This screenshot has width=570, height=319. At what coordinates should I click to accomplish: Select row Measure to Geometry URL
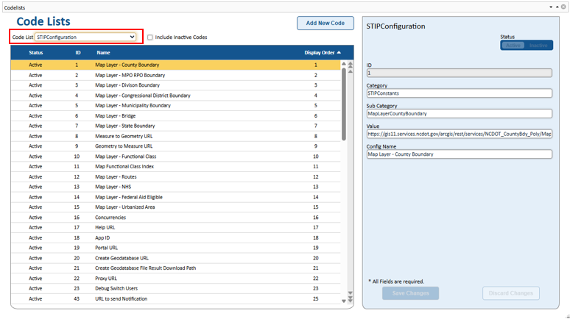[x=175, y=136]
